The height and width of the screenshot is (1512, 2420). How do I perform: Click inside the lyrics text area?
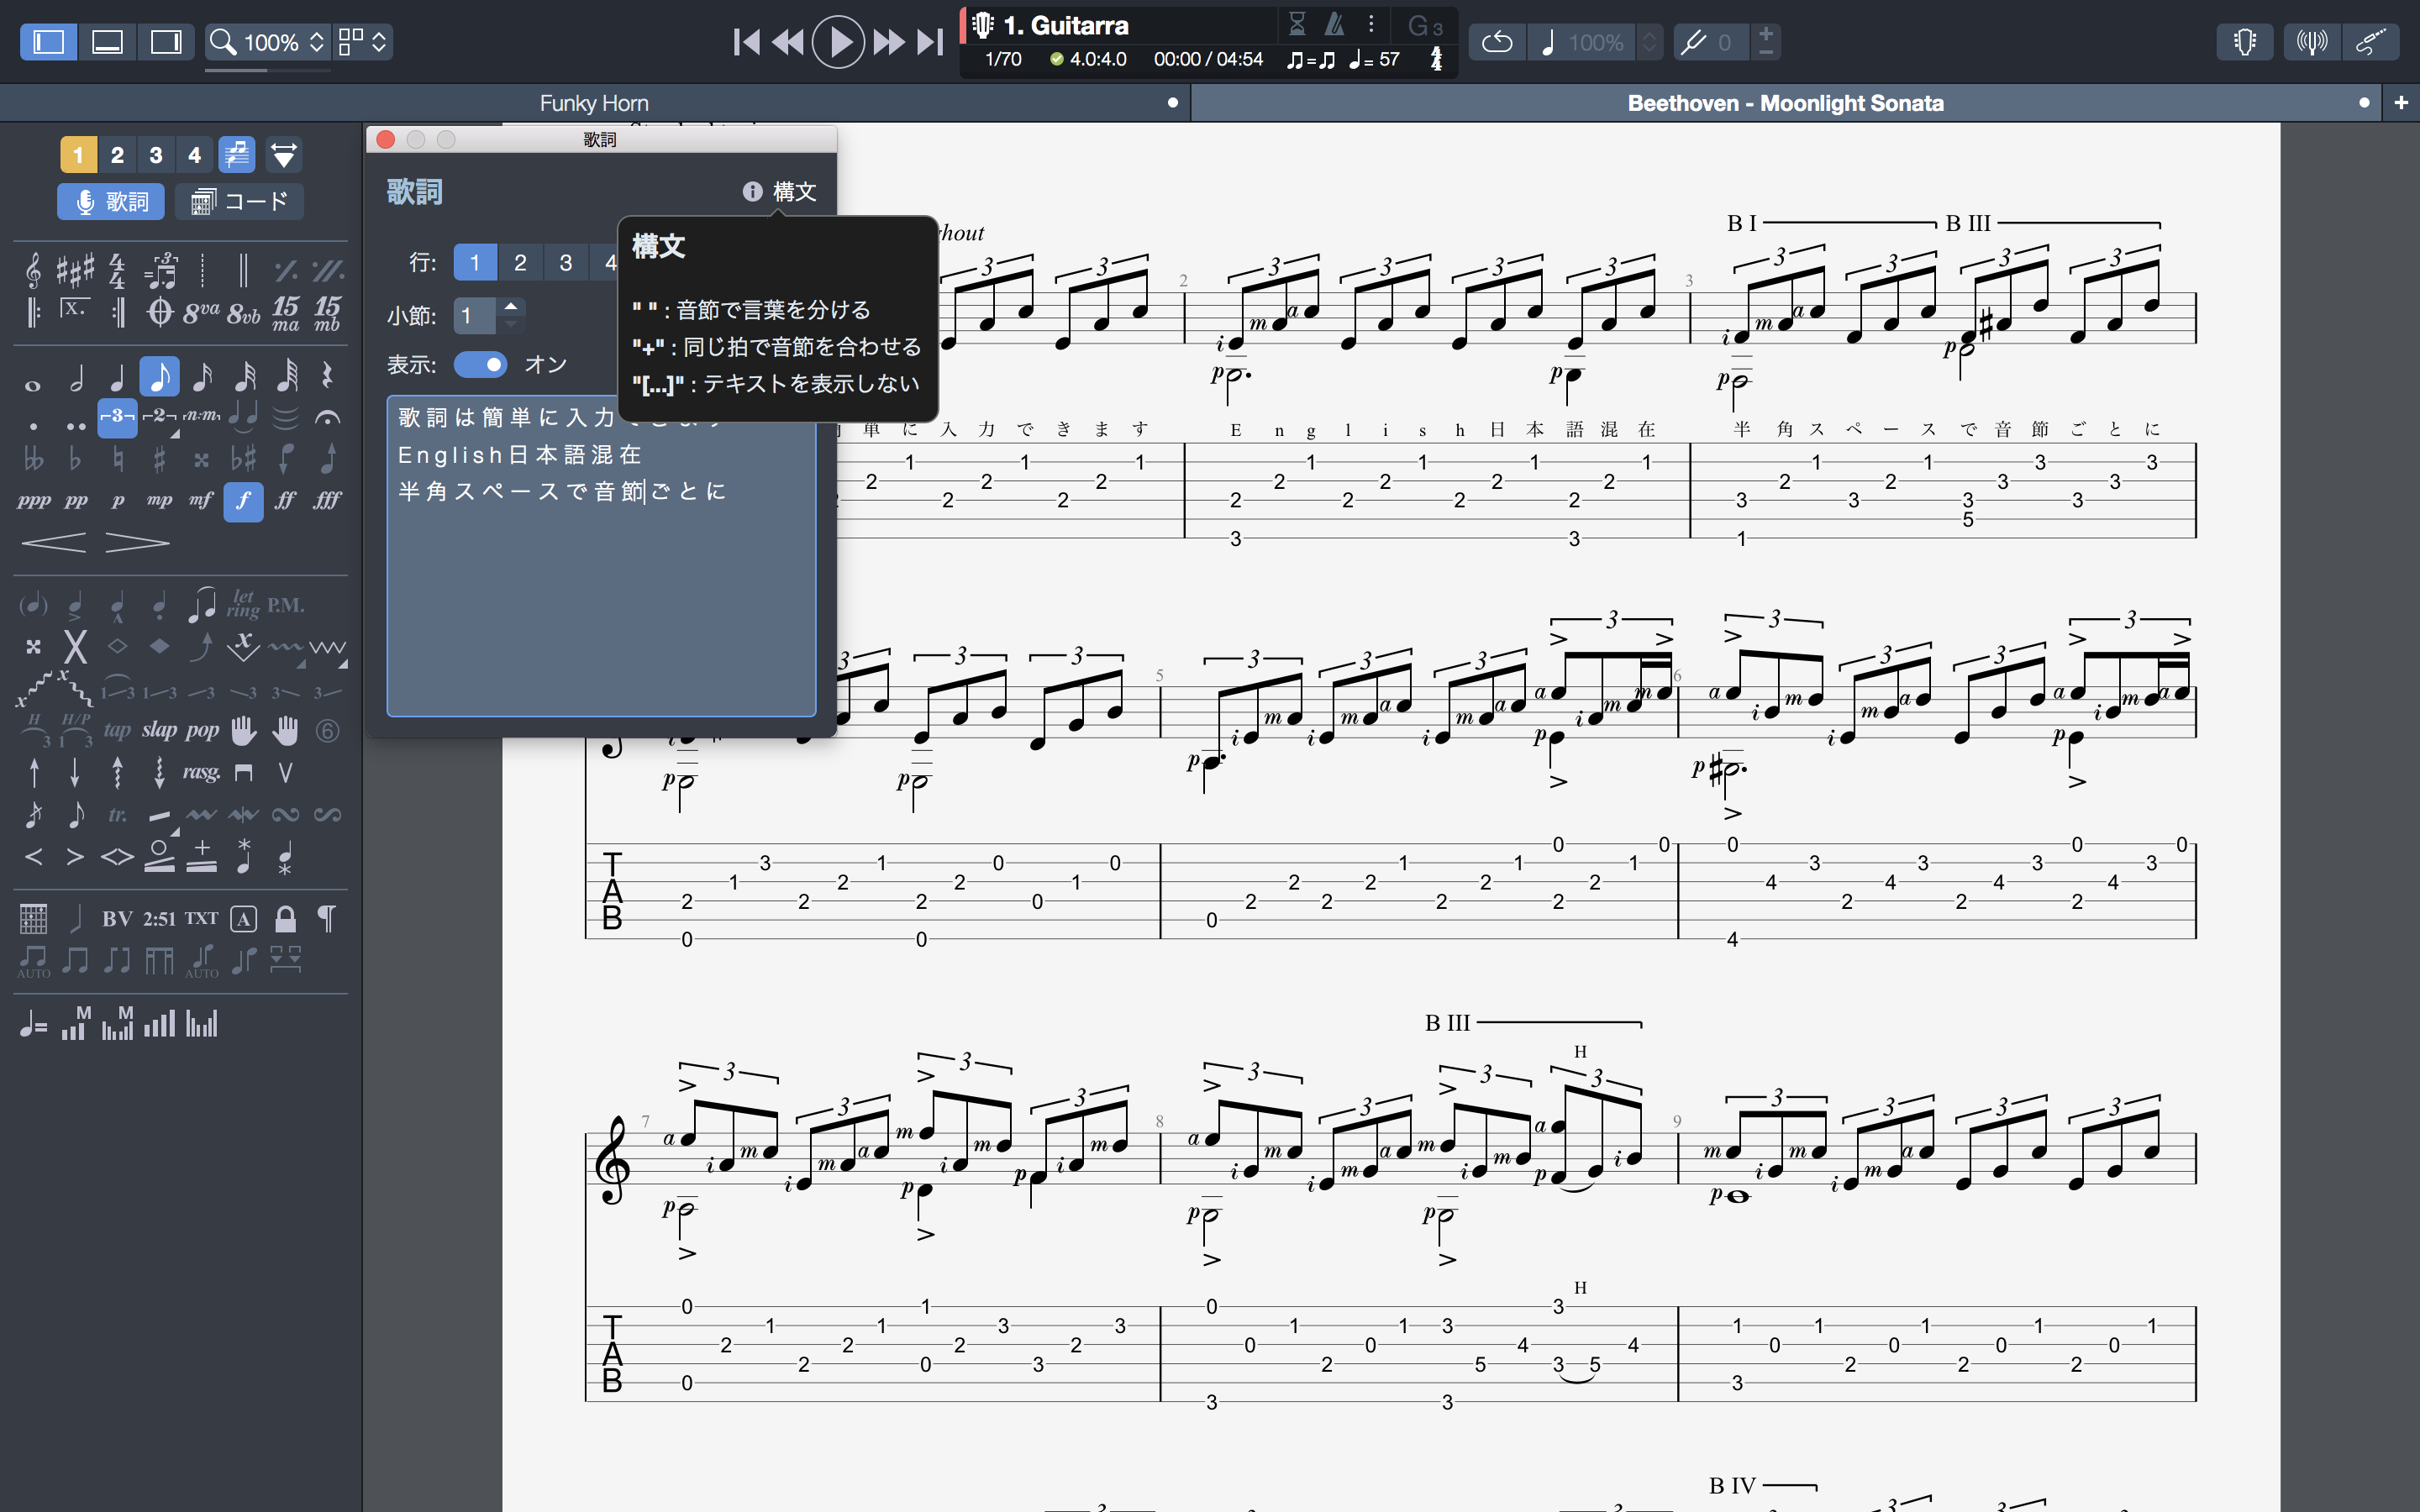[600, 600]
